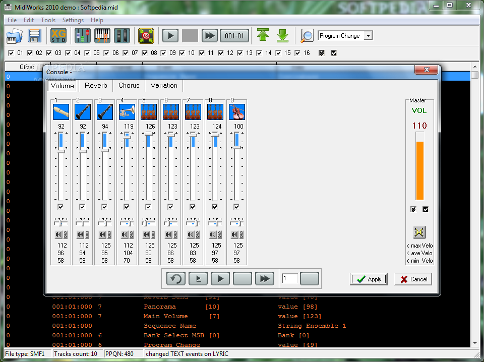484x362 pixels.
Task: Open the piano keyboard toolbar icon
Action: (102, 36)
